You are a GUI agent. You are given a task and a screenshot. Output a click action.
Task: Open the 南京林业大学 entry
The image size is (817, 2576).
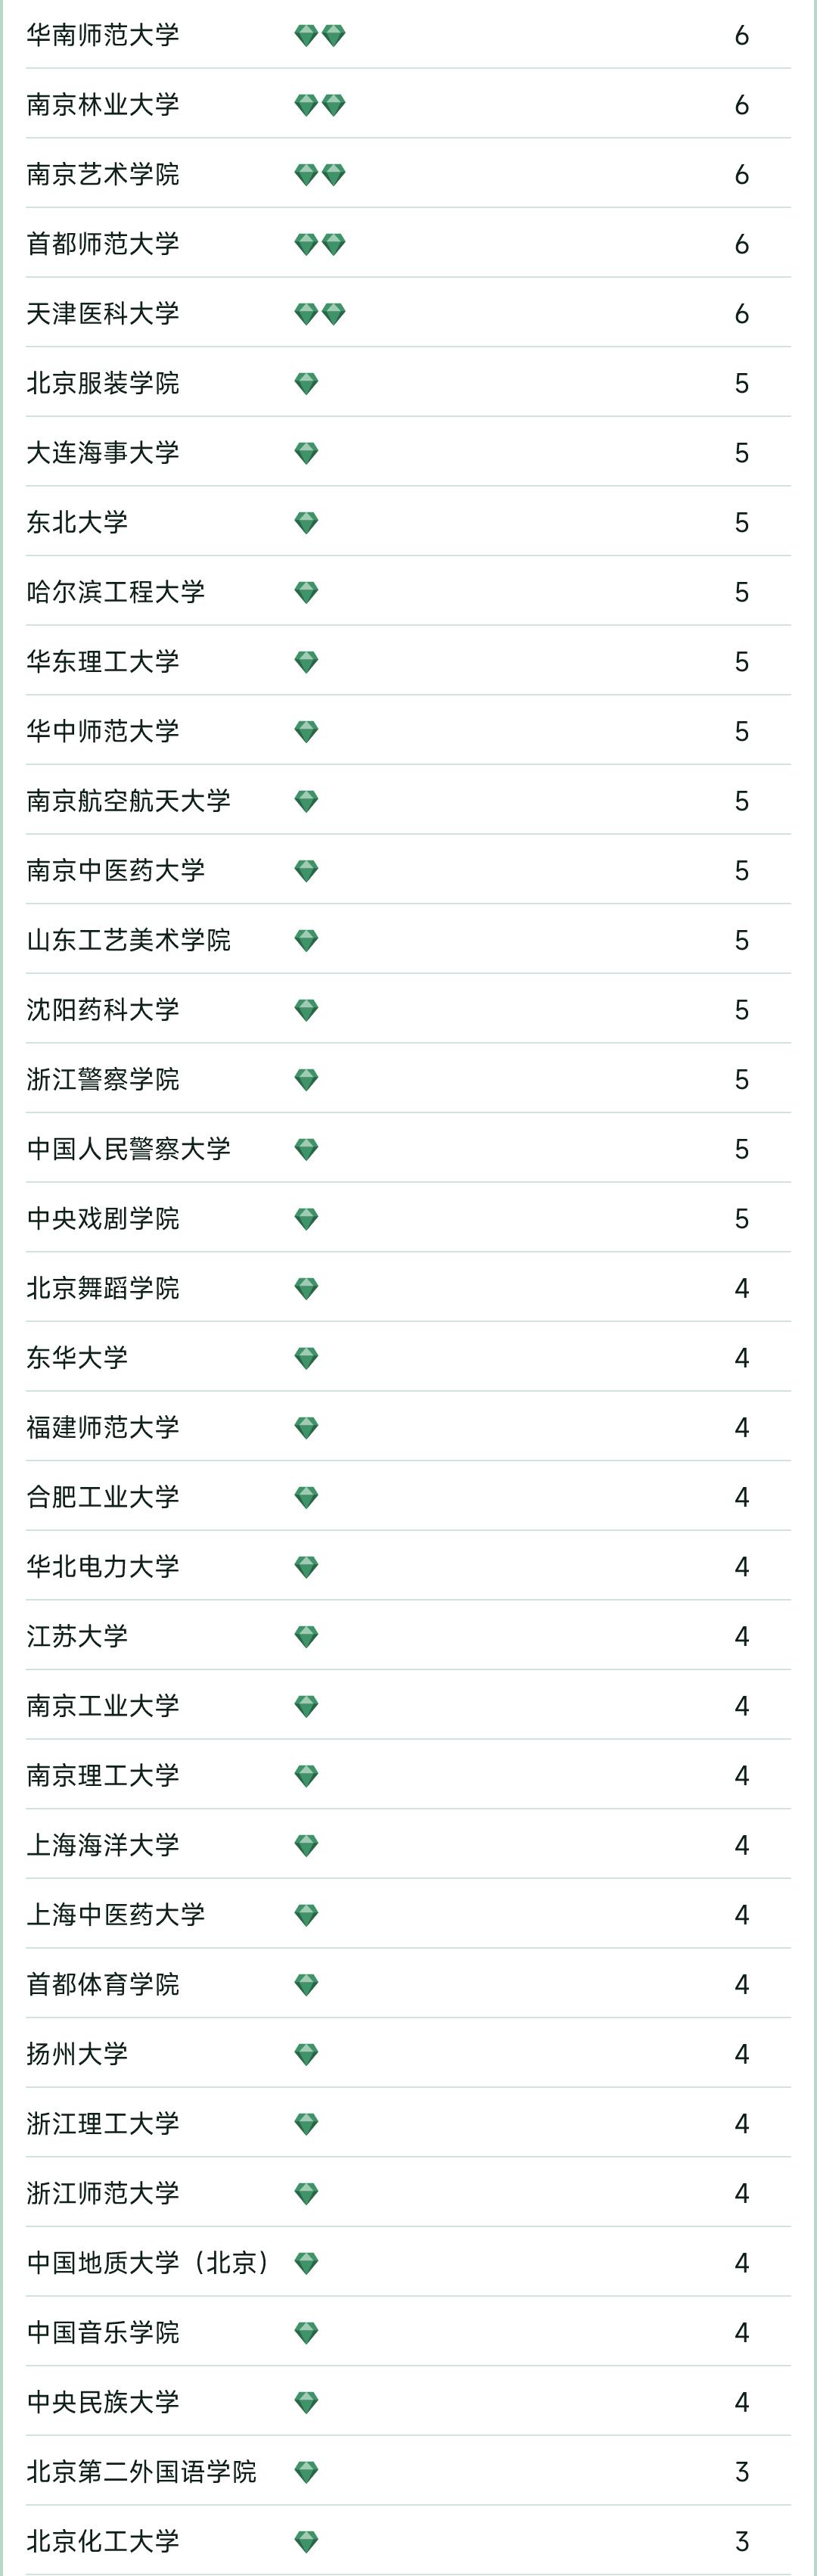click(103, 105)
